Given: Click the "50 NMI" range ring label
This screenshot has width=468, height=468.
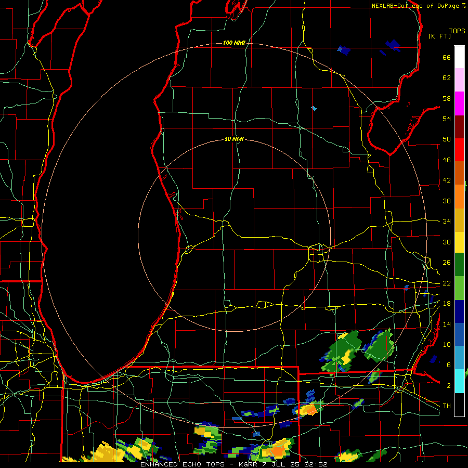Looking at the screenshot, I should pos(234,139).
